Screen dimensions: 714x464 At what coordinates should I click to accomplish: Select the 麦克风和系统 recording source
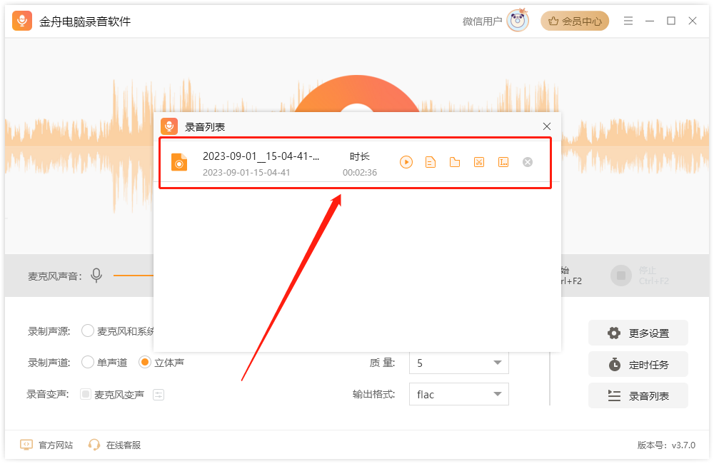coord(87,330)
